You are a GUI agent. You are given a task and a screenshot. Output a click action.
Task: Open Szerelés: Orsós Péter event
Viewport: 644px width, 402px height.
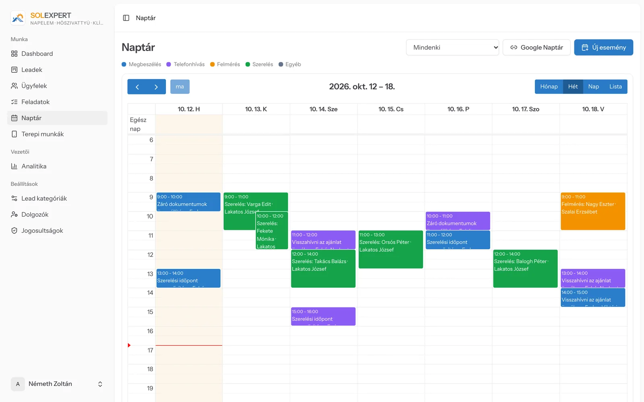click(x=391, y=249)
